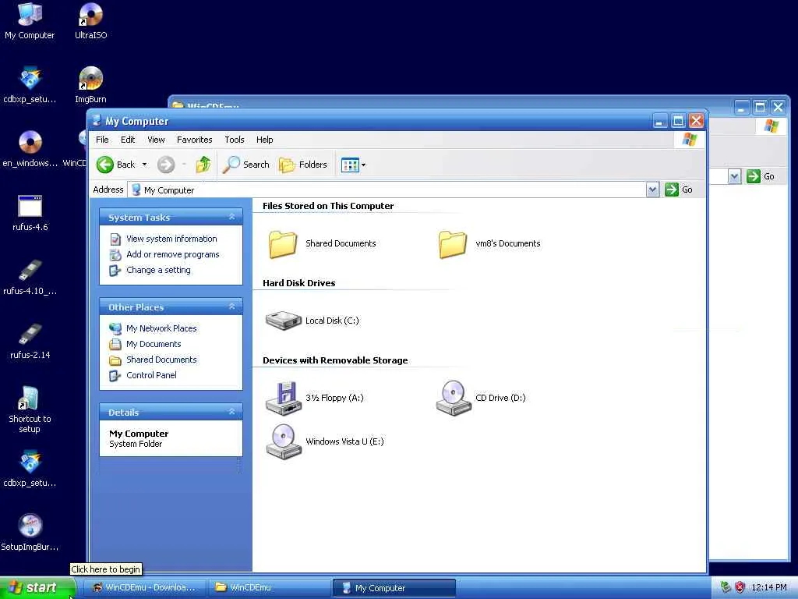The width and height of the screenshot is (798, 599).
Task: Click the Forward arrow button
Action: click(x=166, y=165)
